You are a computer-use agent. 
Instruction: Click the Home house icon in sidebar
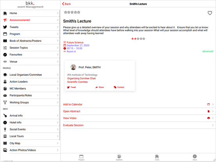(5, 13)
